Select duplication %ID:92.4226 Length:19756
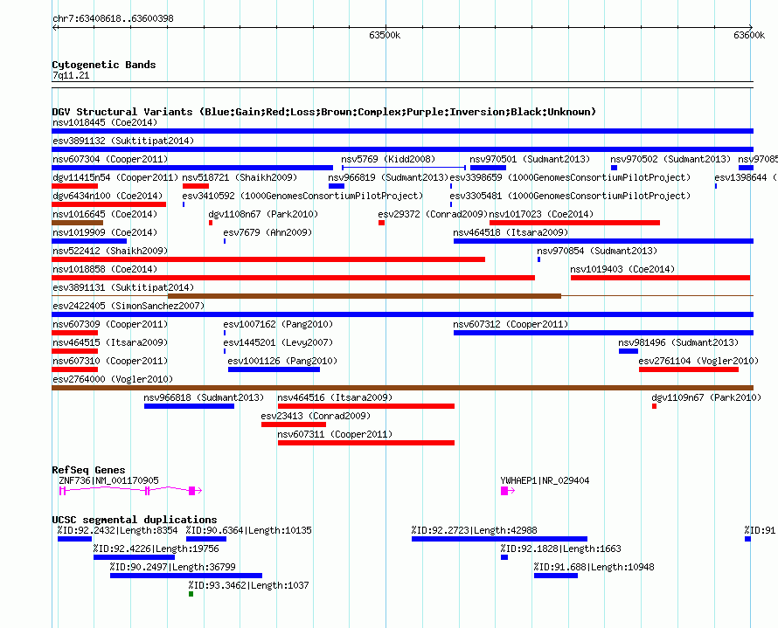The width and height of the screenshot is (778, 628). (x=134, y=557)
